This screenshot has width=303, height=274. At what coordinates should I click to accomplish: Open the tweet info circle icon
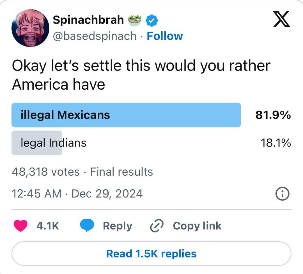283,194
